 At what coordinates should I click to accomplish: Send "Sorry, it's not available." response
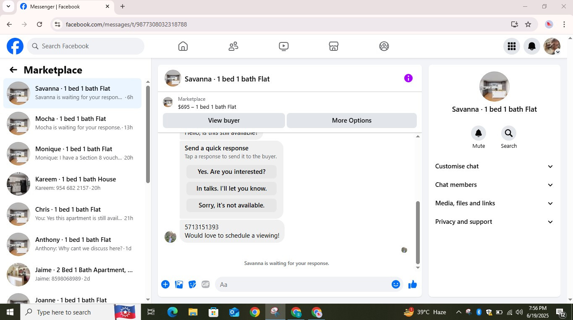tap(231, 205)
